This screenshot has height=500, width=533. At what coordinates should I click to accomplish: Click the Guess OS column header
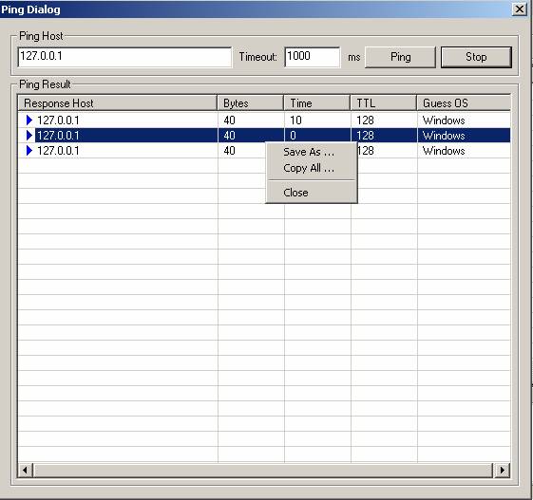(x=464, y=102)
